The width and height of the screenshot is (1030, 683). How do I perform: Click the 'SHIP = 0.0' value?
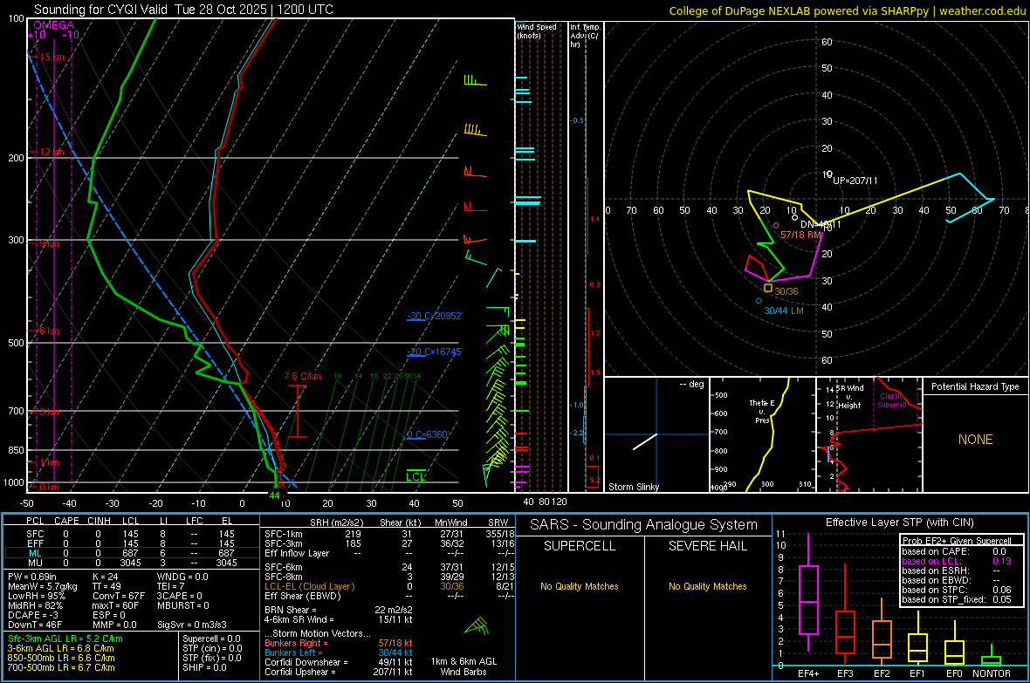204,668
